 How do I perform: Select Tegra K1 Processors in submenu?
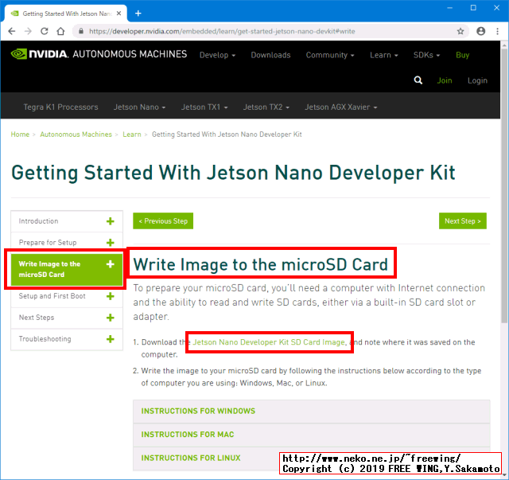point(60,107)
